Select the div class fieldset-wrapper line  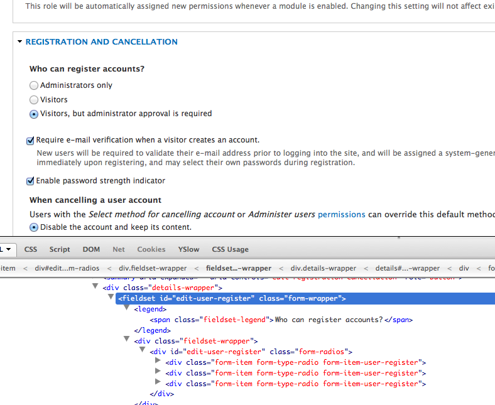coord(196,341)
